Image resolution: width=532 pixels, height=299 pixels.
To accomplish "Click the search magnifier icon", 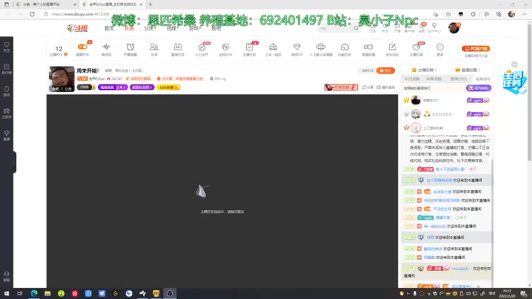I will pyautogui.click(x=356, y=28).
